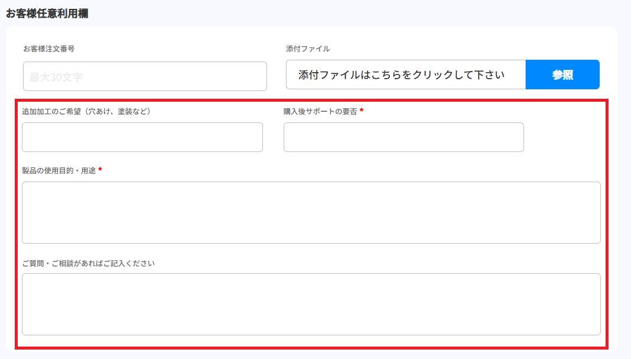Click the 参照 browse button

coord(562,75)
